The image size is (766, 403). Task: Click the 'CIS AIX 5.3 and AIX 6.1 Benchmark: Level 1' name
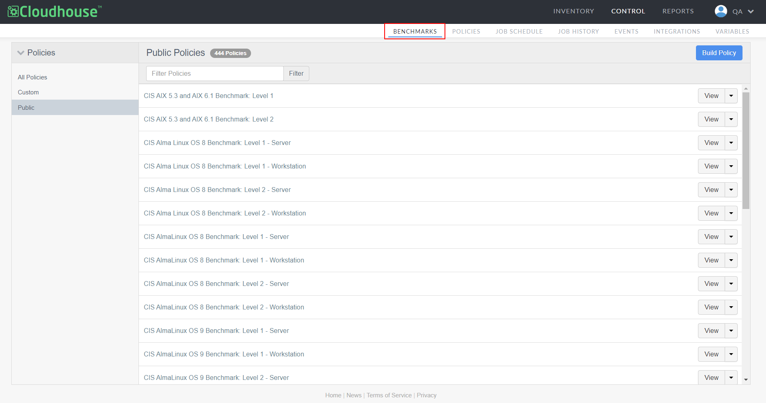point(209,96)
